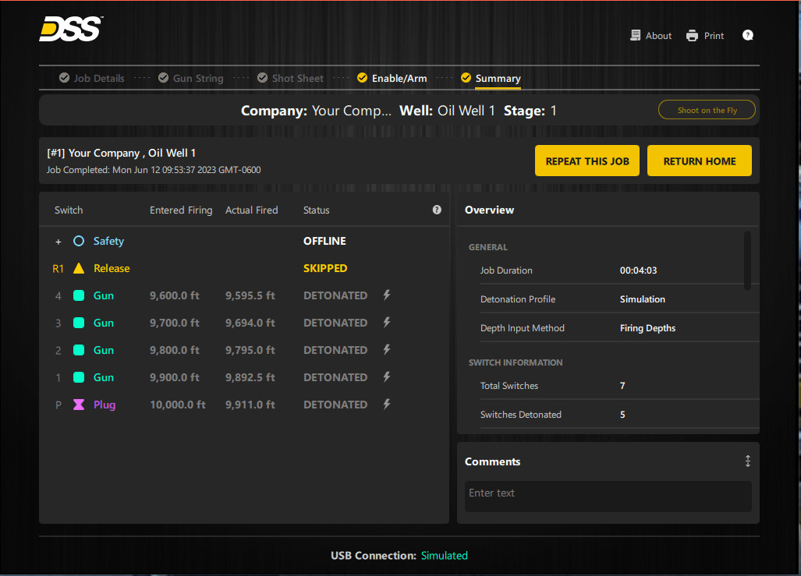The height and width of the screenshot is (576, 801).
Task: Click the magenta Plug hourglass icon
Action: pos(78,405)
